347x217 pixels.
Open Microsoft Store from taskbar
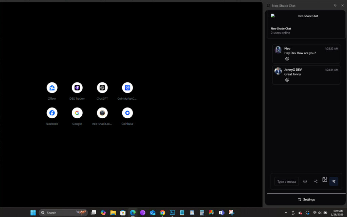point(123,213)
